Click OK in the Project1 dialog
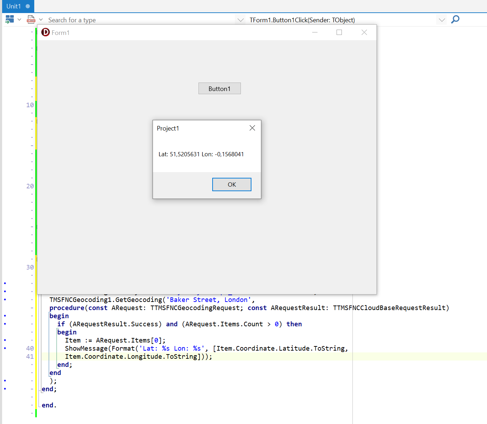The image size is (487, 424). point(232,184)
